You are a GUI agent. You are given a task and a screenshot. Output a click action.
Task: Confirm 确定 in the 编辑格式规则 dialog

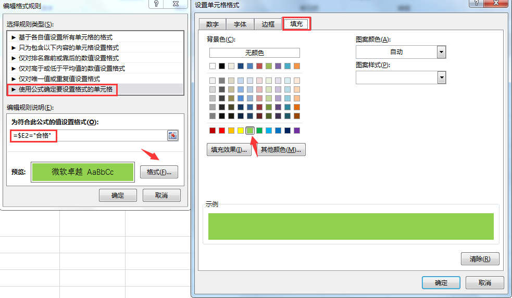click(x=118, y=196)
